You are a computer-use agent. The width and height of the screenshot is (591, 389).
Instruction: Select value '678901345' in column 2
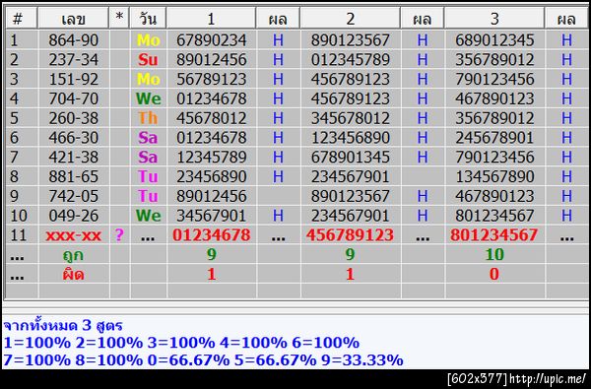click(x=350, y=158)
